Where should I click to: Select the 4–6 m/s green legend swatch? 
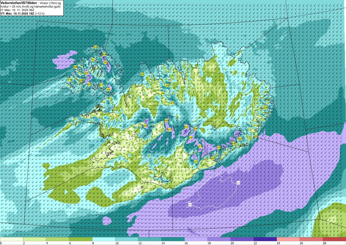[58, 239]
